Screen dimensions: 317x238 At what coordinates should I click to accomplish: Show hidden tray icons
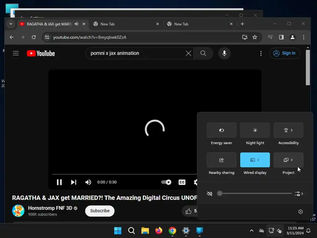(x=251, y=231)
